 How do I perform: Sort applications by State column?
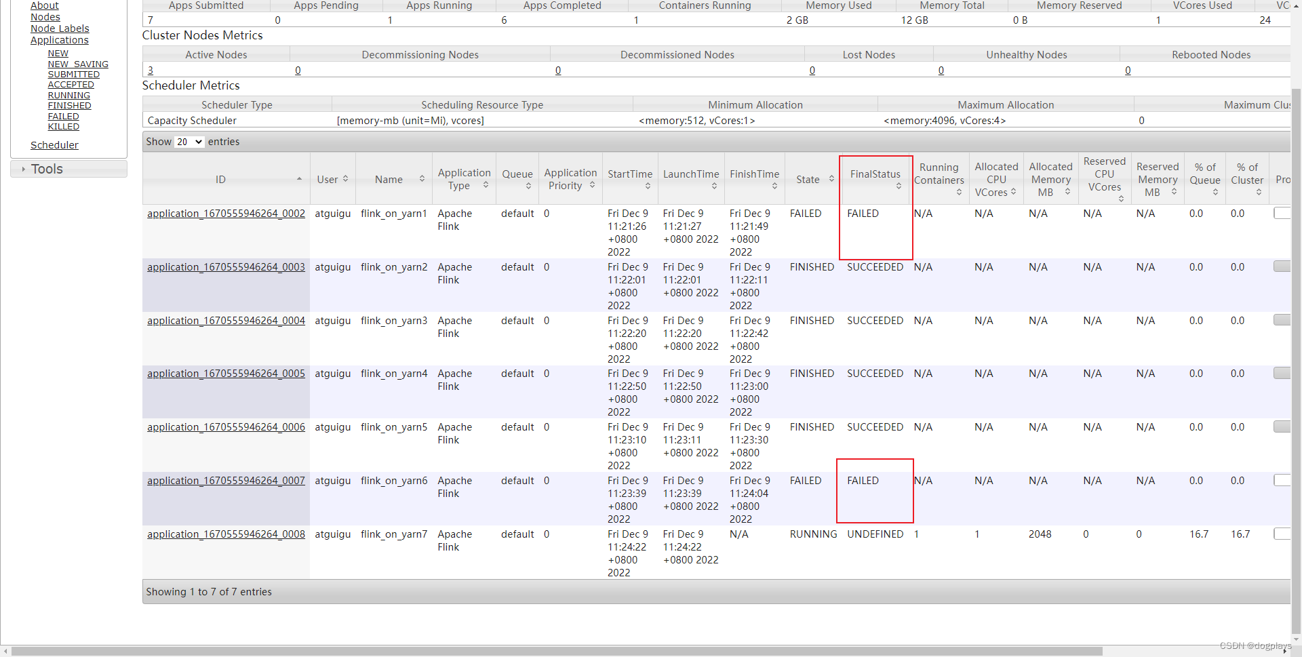(x=833, y=179)
